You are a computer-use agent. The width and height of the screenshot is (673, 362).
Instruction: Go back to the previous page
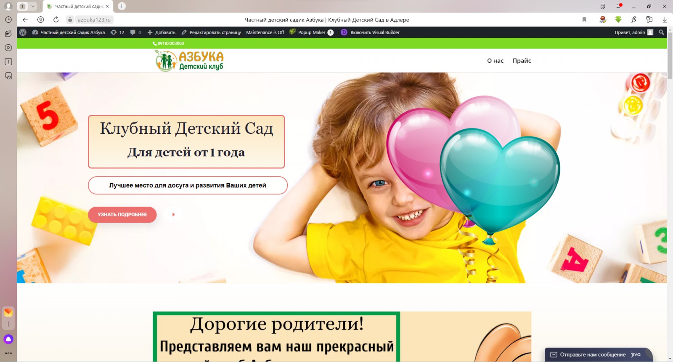coord(25,20)
